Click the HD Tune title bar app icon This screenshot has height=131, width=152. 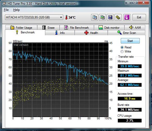pyautogui.click(x=4, y=4)
